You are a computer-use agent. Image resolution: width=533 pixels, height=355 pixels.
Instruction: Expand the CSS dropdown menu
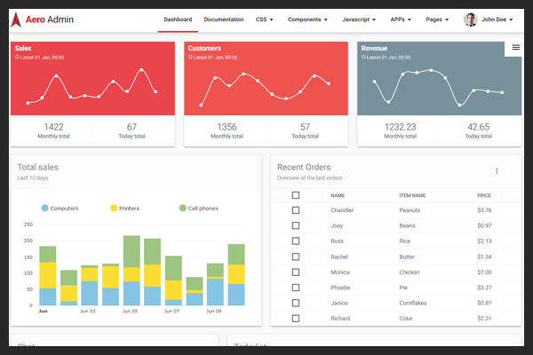tap(265, 20)
